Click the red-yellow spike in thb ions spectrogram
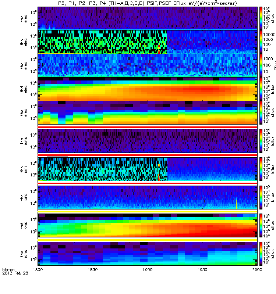This screenshot has width=276, height=294. [x=159, y=172]
